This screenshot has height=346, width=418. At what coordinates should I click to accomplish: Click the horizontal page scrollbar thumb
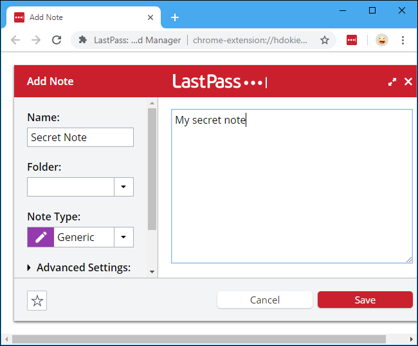(199, 340)
